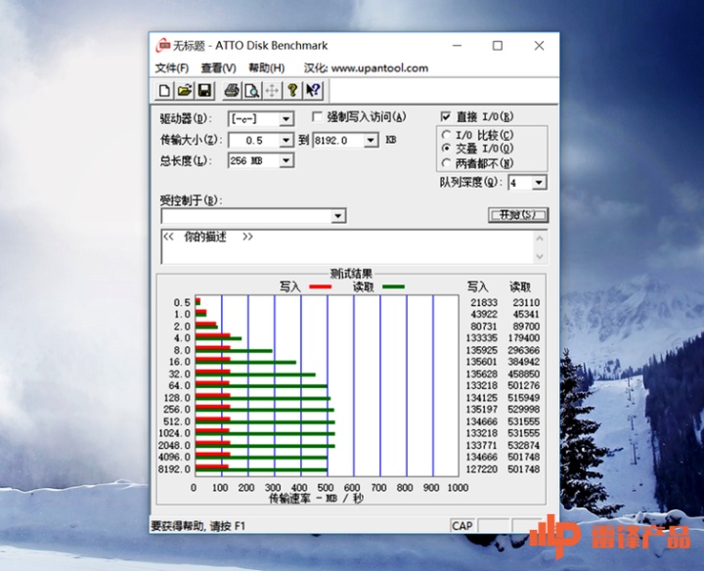Click the read value 515949
The image size is (704, 571).
[x=523, y=398]
